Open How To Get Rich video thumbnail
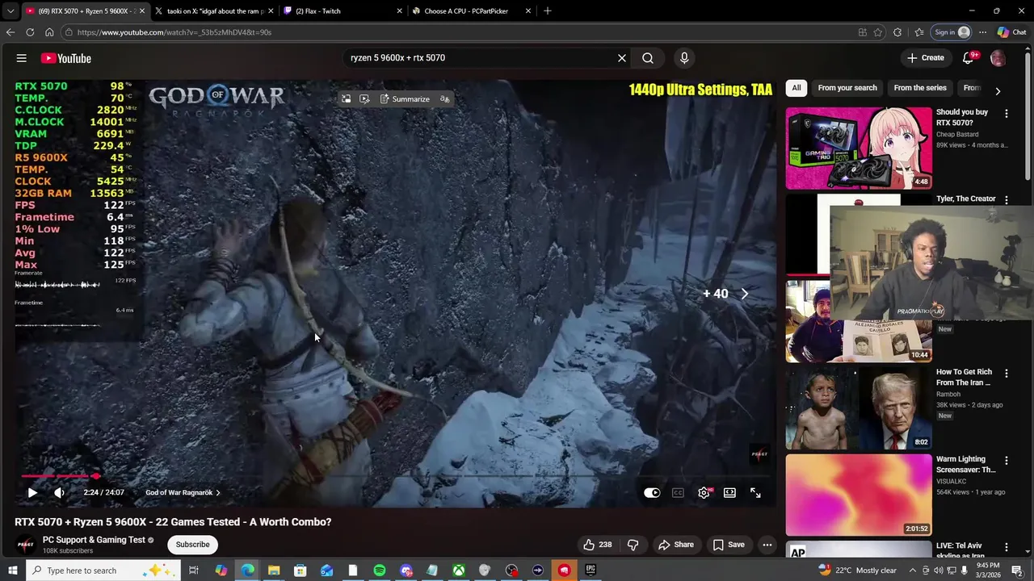This screenshot has width=1034, height=581. tap(859, 408)
